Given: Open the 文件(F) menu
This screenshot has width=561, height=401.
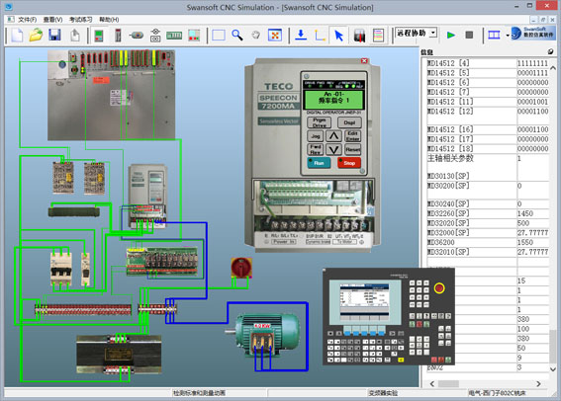Looking at the screenshot, I should [27, 20].
